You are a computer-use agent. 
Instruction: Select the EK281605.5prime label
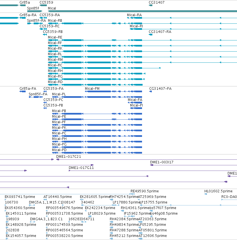(x=95, y=197)
